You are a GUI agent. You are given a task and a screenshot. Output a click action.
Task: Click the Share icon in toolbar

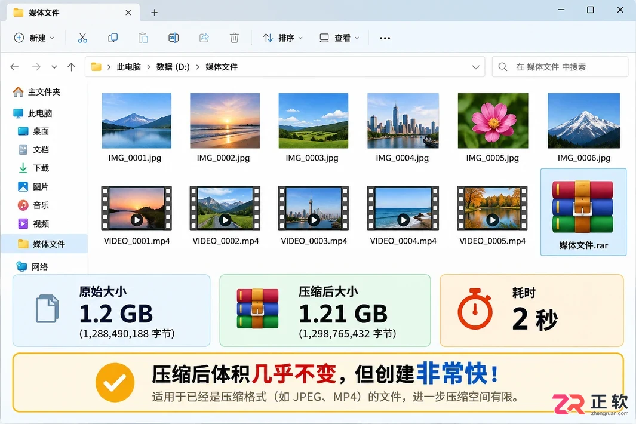click(x=204, y=38)
